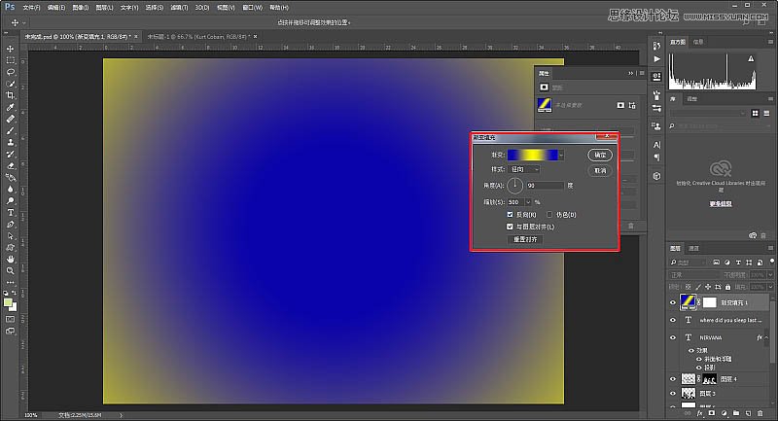Click the foreground color swatch
Image resolution: width=778 pixels, height=421 pixels.
pos(8,302)
